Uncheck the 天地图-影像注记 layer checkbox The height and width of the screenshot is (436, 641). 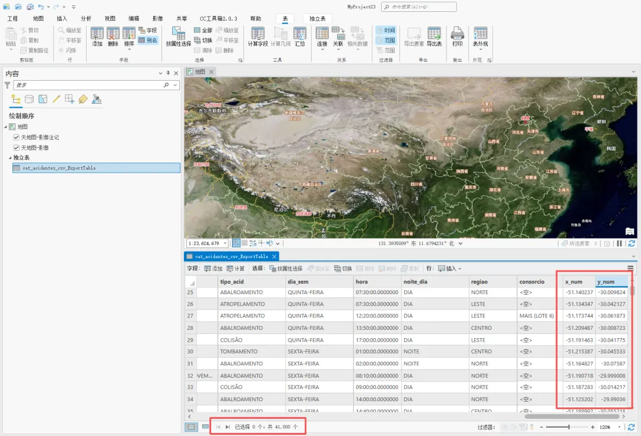[x=17, y=137]
